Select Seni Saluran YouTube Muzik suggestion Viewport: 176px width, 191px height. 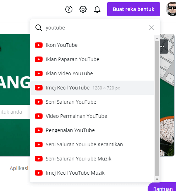[x=92, y=159]
